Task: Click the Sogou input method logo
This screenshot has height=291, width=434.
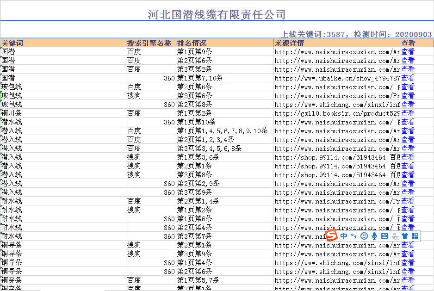Action: click(332, 236)
